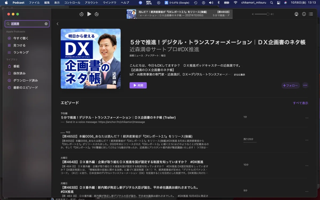Open more options for 第464回 episode
The width and height of the screenshot is (320, 200).
(307, 166)
